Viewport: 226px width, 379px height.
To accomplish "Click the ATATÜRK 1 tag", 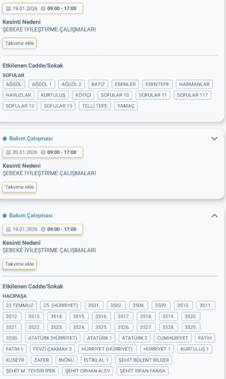I will 99,338.
